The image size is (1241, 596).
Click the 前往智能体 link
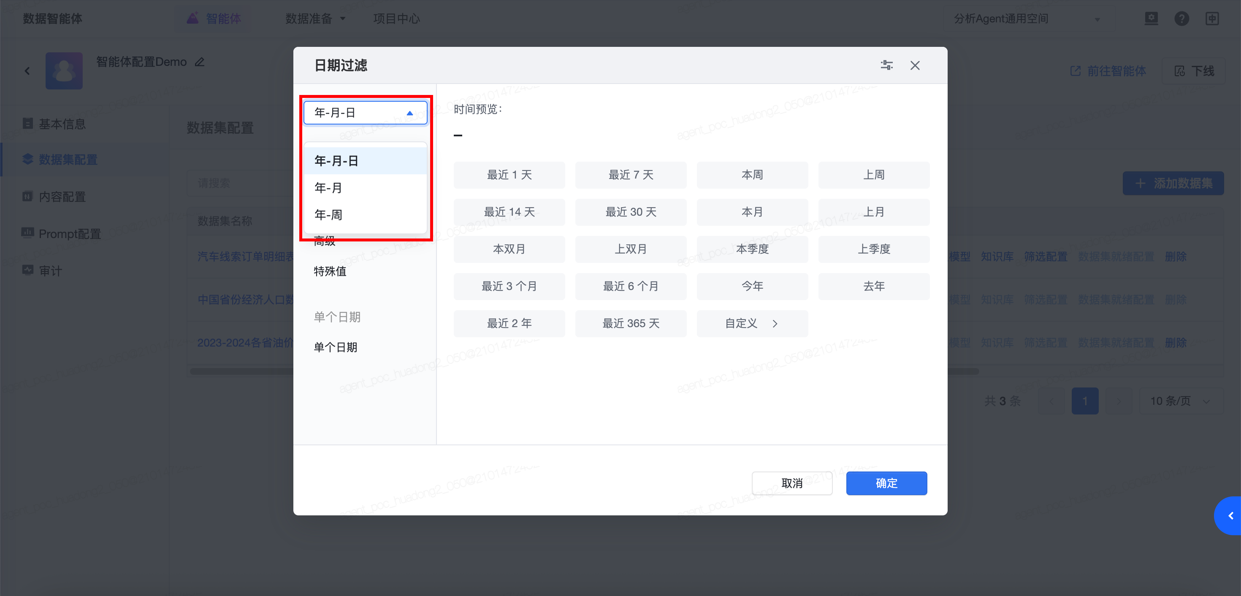coord(1108,71)
